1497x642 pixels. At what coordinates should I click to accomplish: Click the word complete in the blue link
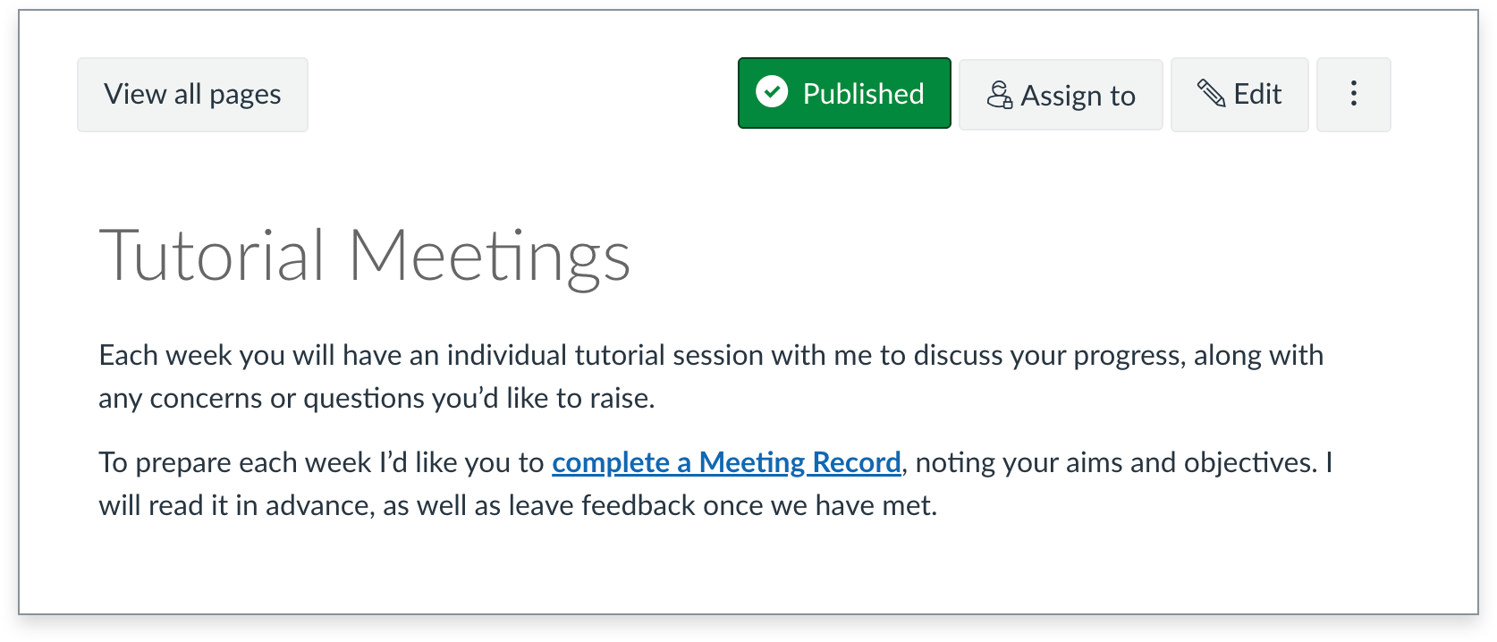[x=611, y=462]
